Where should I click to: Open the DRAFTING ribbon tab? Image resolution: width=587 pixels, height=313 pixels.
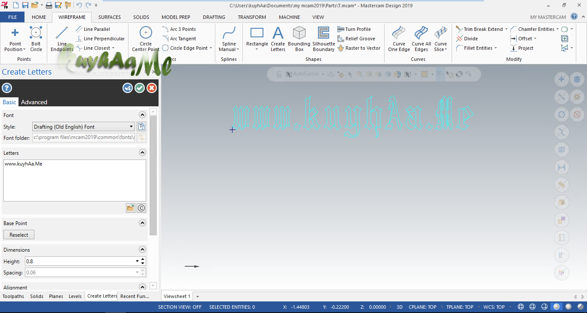tap(214, 17)
